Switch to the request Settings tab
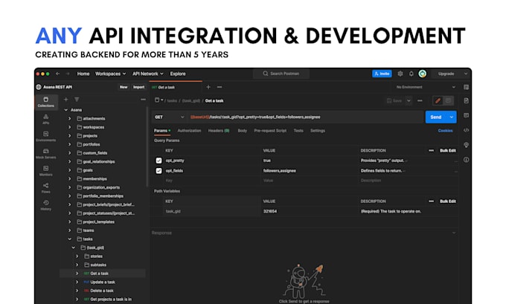This screenshot has height=304, width=506. tap(318, 131)
